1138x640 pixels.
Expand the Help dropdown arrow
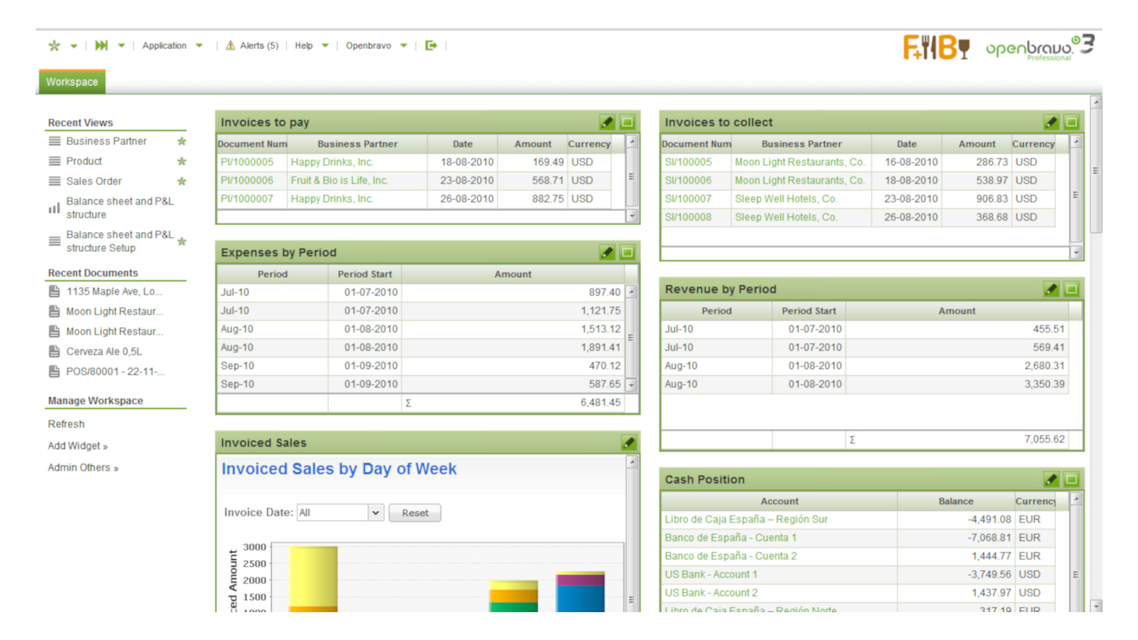coord(324,45)
